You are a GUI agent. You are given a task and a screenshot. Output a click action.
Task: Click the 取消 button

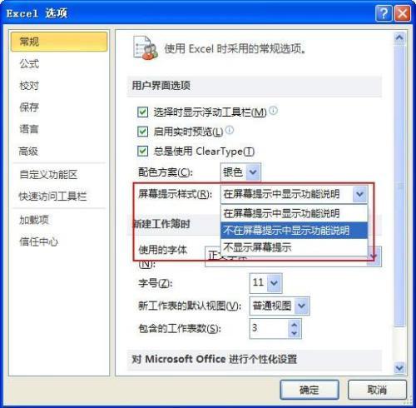tap(377, 390)
